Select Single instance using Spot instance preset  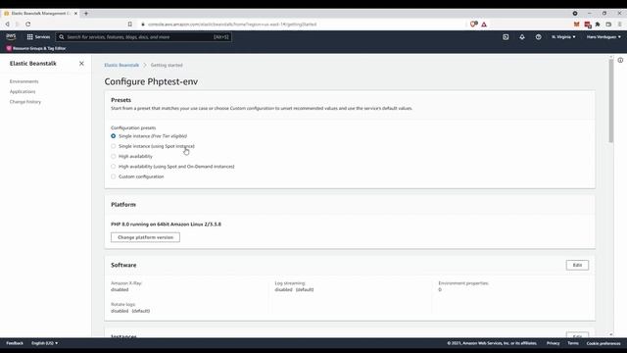114,146
